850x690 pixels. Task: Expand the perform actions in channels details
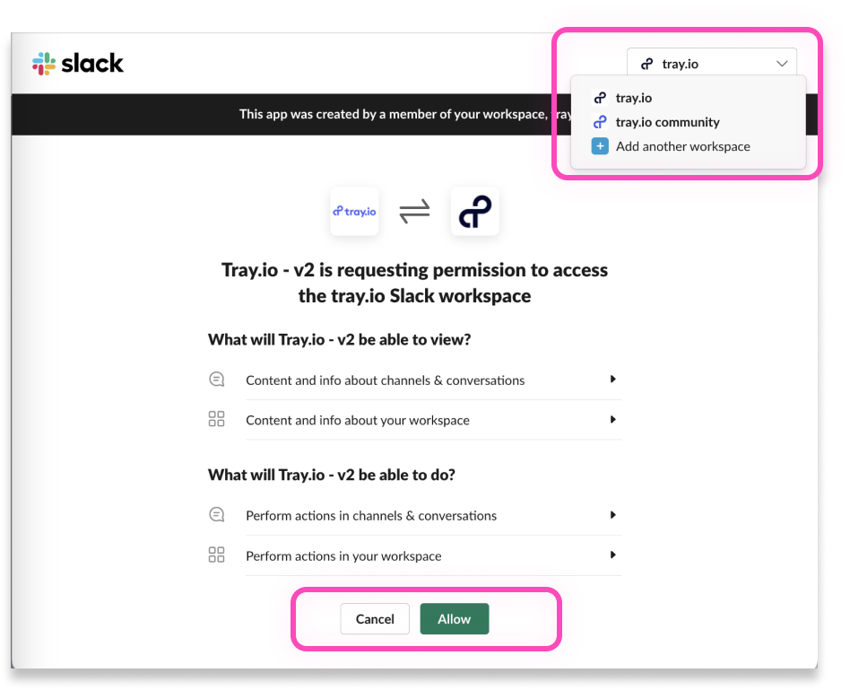613,514
